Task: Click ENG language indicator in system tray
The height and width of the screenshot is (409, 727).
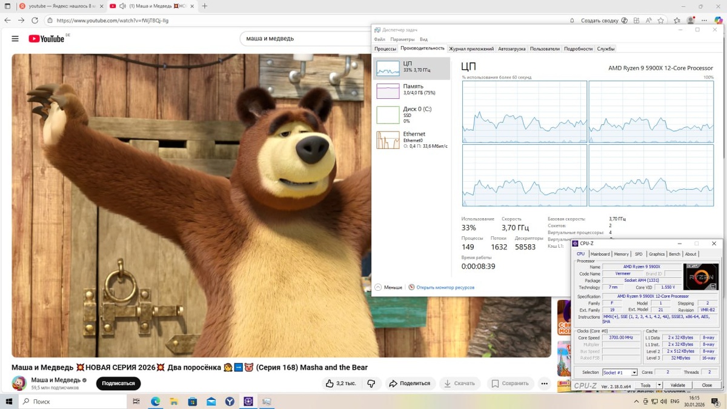Action: 675,402
